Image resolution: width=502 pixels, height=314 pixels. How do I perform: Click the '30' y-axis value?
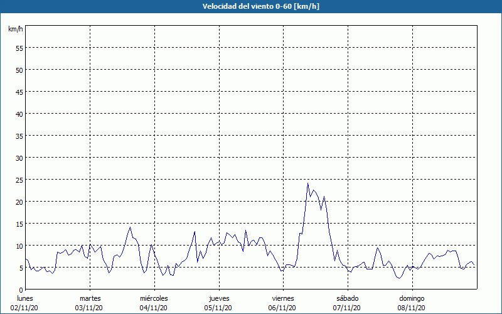pos(19,158)
